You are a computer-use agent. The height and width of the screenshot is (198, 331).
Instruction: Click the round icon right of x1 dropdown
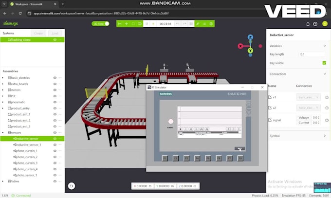point(327,97)
